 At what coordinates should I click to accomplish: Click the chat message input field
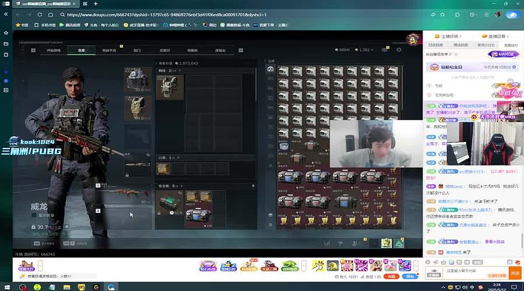[x=474, y=272]
